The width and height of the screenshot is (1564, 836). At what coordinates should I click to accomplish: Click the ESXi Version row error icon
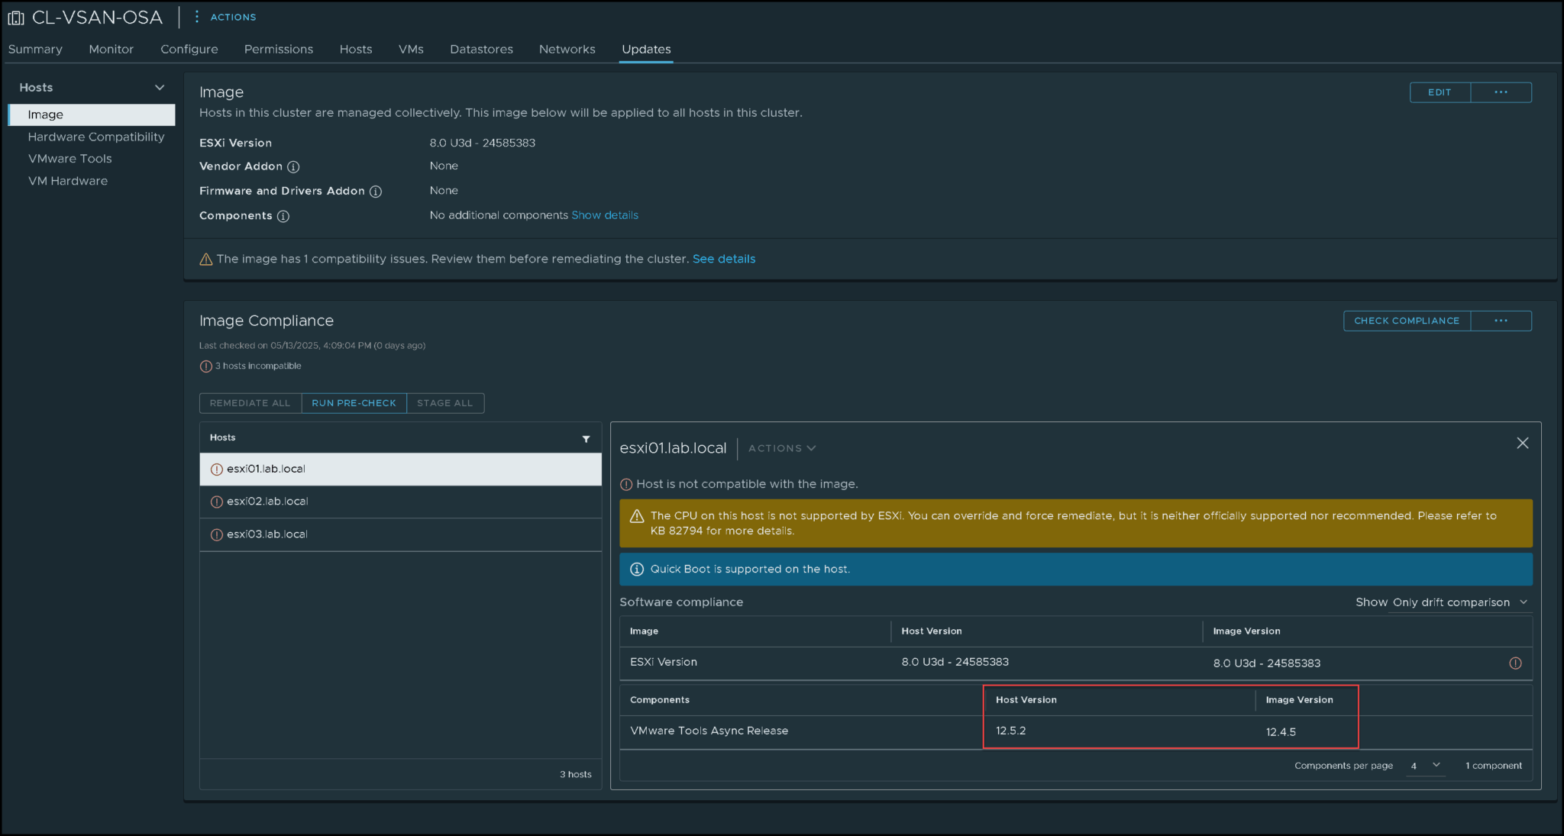(x=1515, y=663)
